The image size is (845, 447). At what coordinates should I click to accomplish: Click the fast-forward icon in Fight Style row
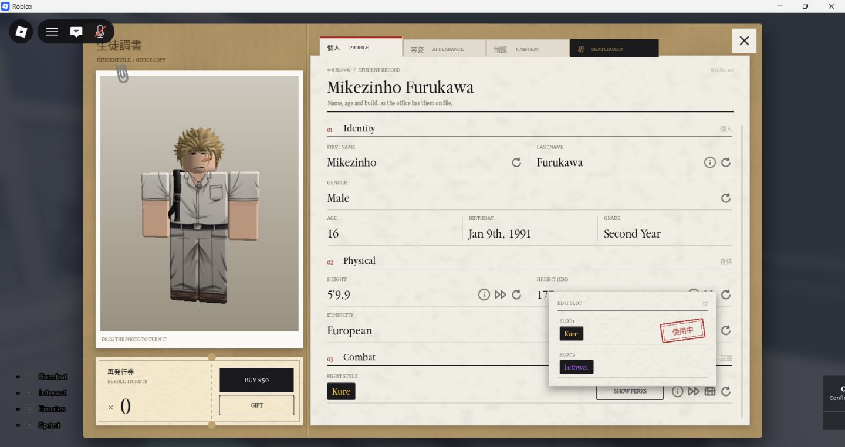click(x=694, y=391)
